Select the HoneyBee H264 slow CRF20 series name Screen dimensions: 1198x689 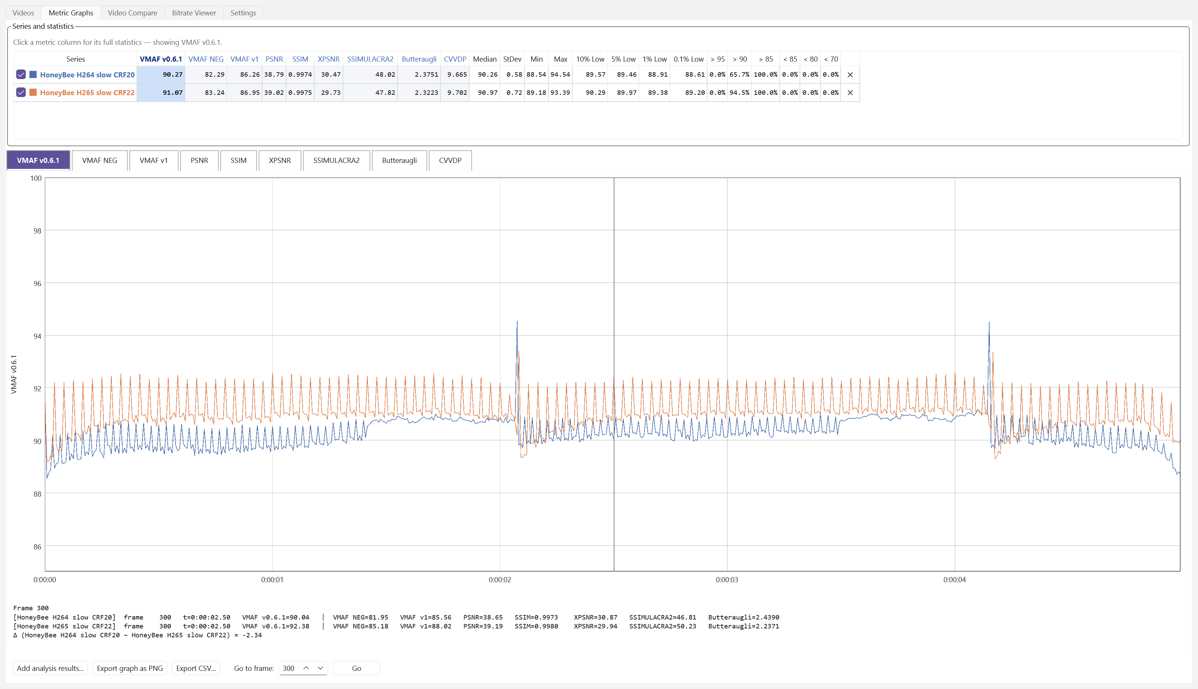pos(88,75)
